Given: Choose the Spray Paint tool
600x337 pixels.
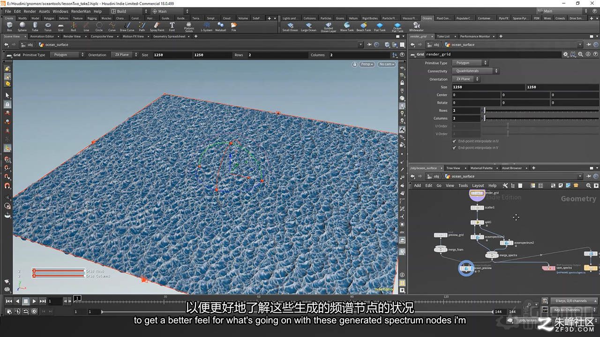Looking at the screenshot, I should pyautogui.click(x=157, y=26).
